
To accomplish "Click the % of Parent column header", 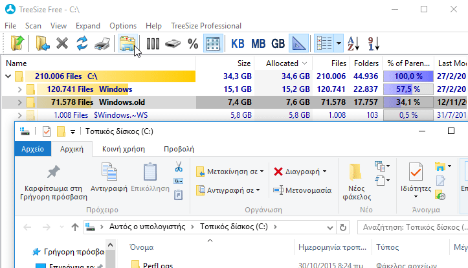I will 408,63.
